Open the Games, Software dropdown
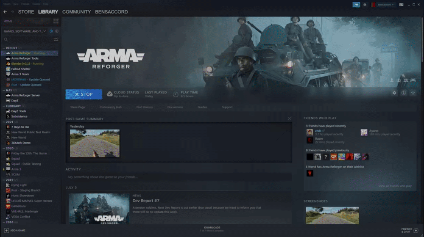424x237 pixels. coord(25,31)
